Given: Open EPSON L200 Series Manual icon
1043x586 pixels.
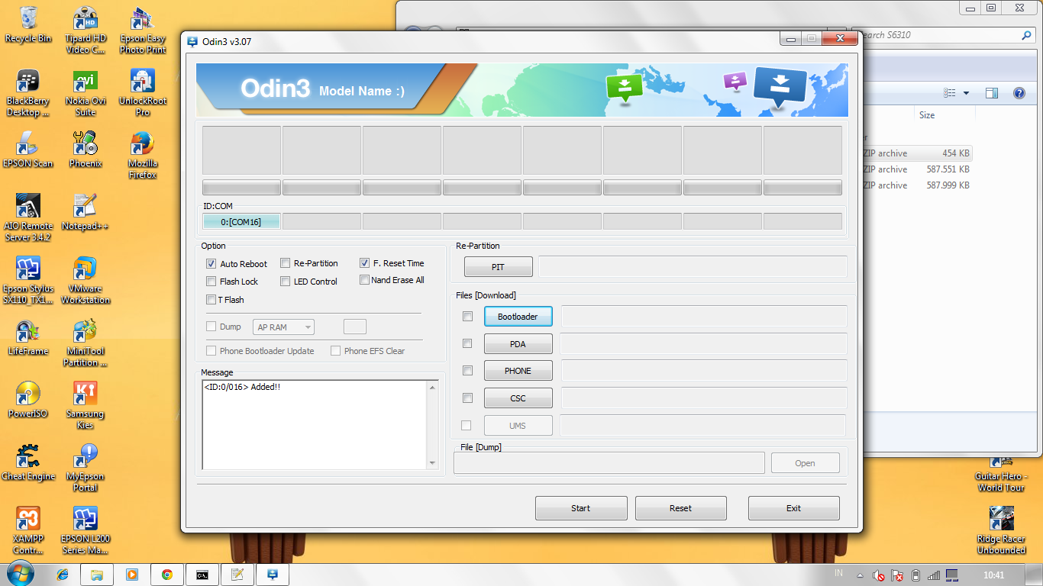Looking at the screenshot, I should tap(85, 531).
